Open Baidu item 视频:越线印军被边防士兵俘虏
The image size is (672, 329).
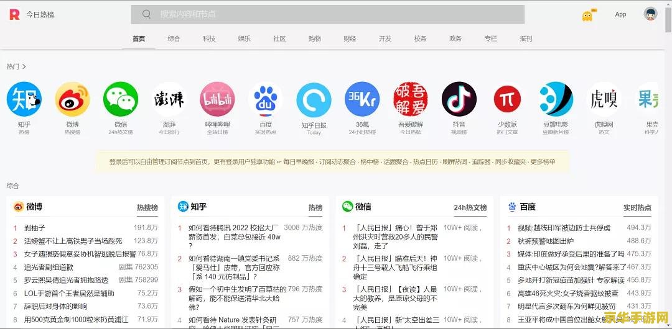[564, 228]
